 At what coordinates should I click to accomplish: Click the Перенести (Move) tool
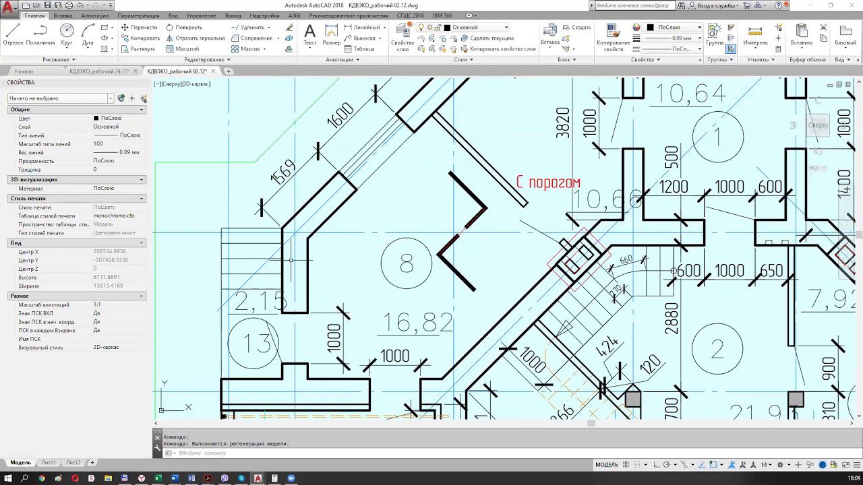140,28
